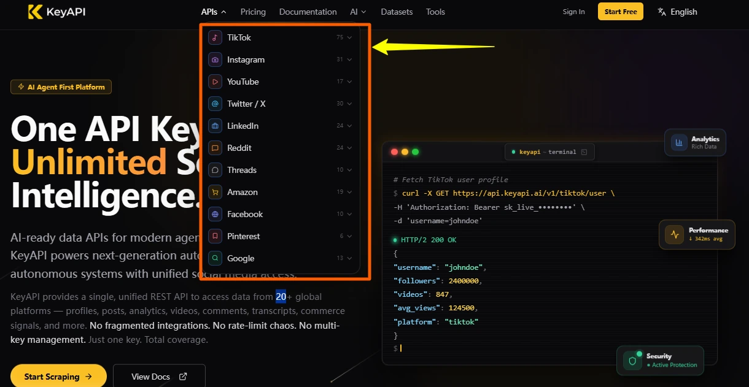Screen dimensions: 749x387
Task: Collapse the APIs dropdown menu
Action: click(x=214, y=12)
